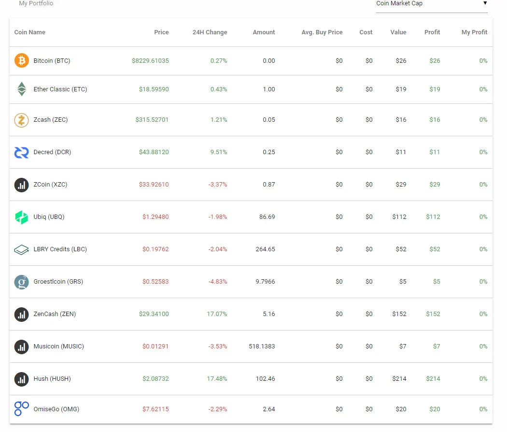Click LBRY Credits profit $52

pos(435,249)
